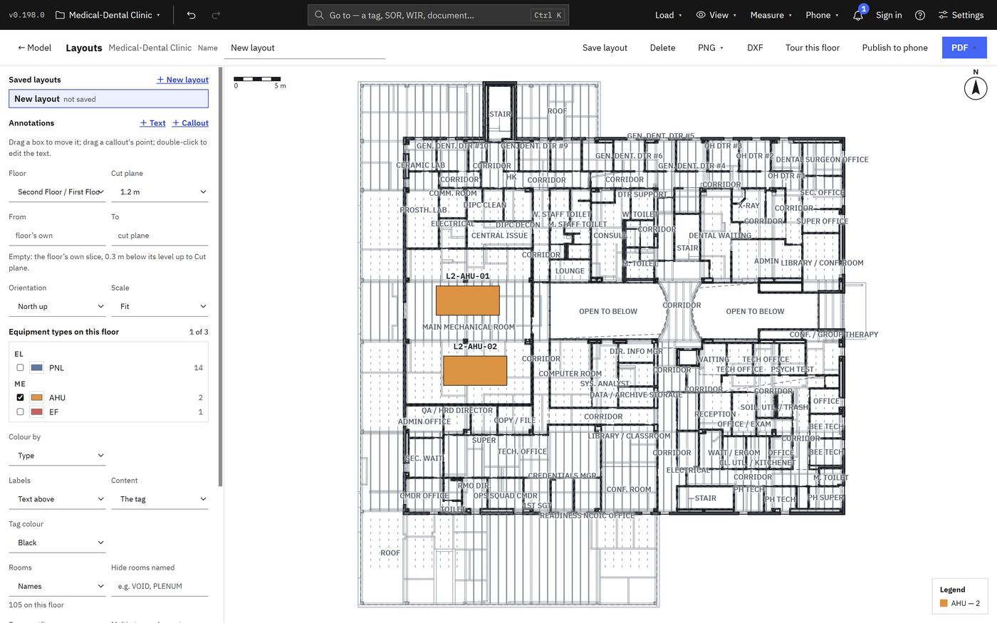The height and width of the screenshot is (623, 997).
Task: Select the L2-AHU-01 equipment block
Action: click(467, 300)
